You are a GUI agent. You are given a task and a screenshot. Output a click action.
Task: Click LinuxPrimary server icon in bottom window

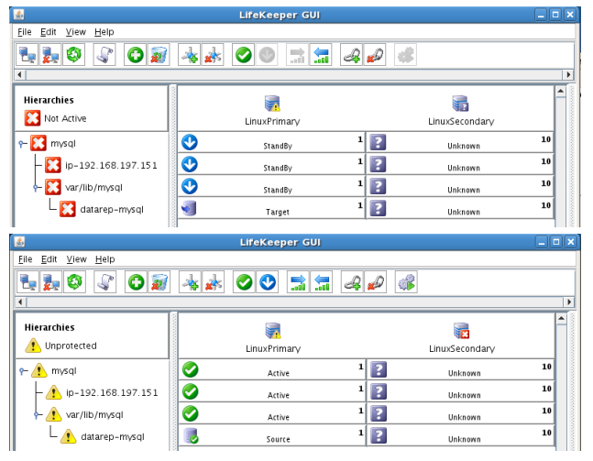pyautogui.click(x=273, y=331)
